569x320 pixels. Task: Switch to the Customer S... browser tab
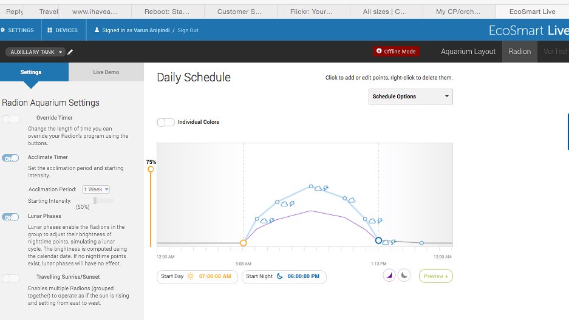tap(240, 12)
